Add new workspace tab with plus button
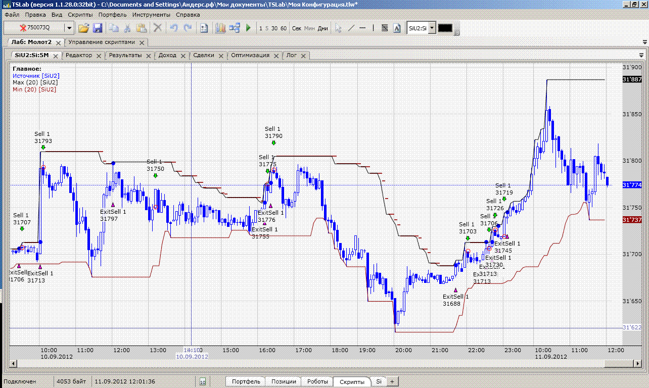 coord(392,381)
